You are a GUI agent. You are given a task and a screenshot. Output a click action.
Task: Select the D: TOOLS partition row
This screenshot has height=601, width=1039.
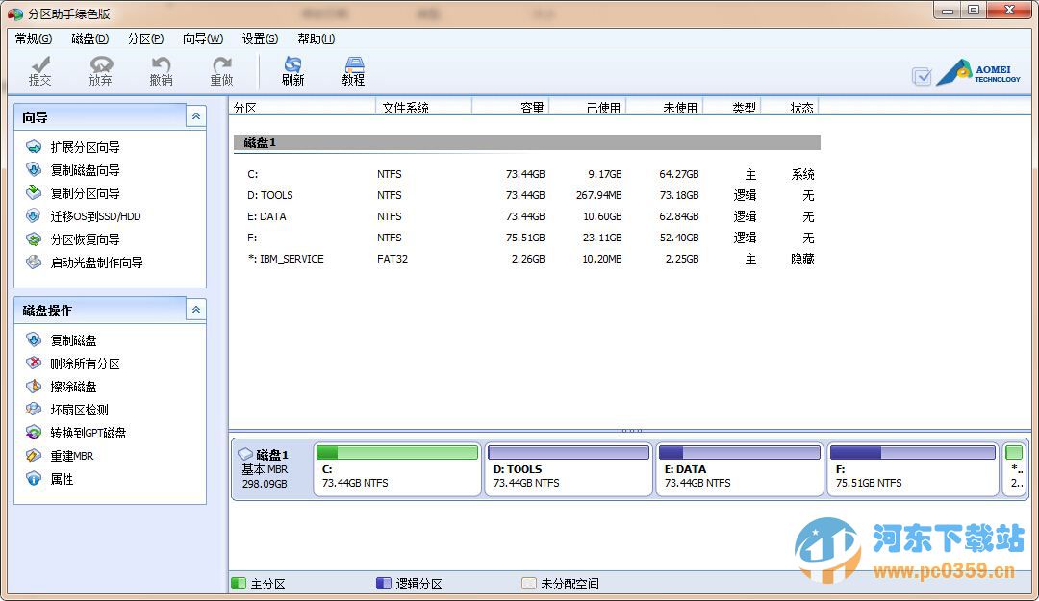[x=527, y=195]
